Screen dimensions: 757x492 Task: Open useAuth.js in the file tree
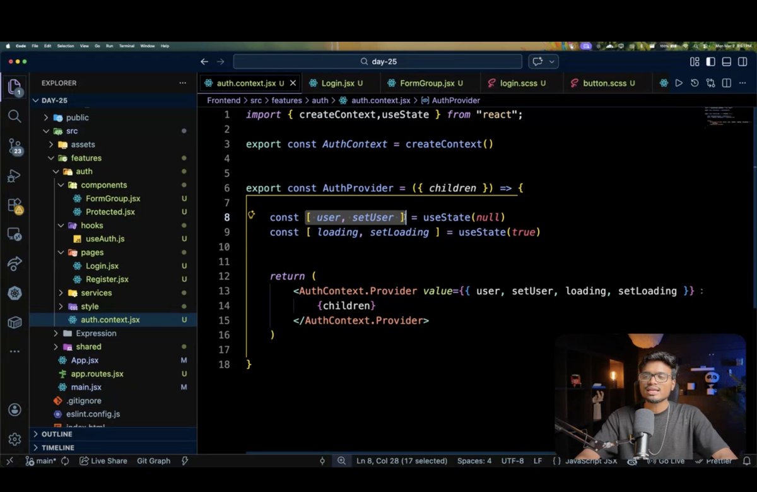105,239
